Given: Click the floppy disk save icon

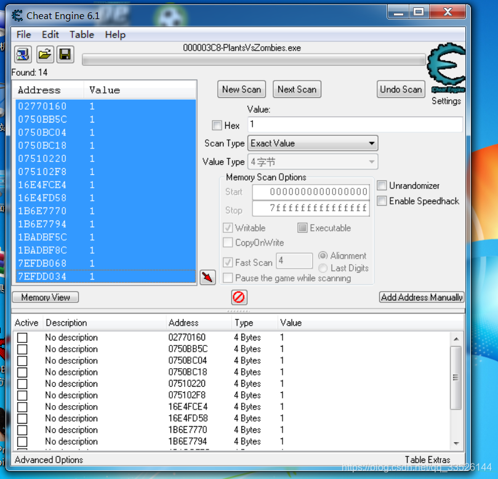Looking at the screenshot, I should click(x=65, y=55).
